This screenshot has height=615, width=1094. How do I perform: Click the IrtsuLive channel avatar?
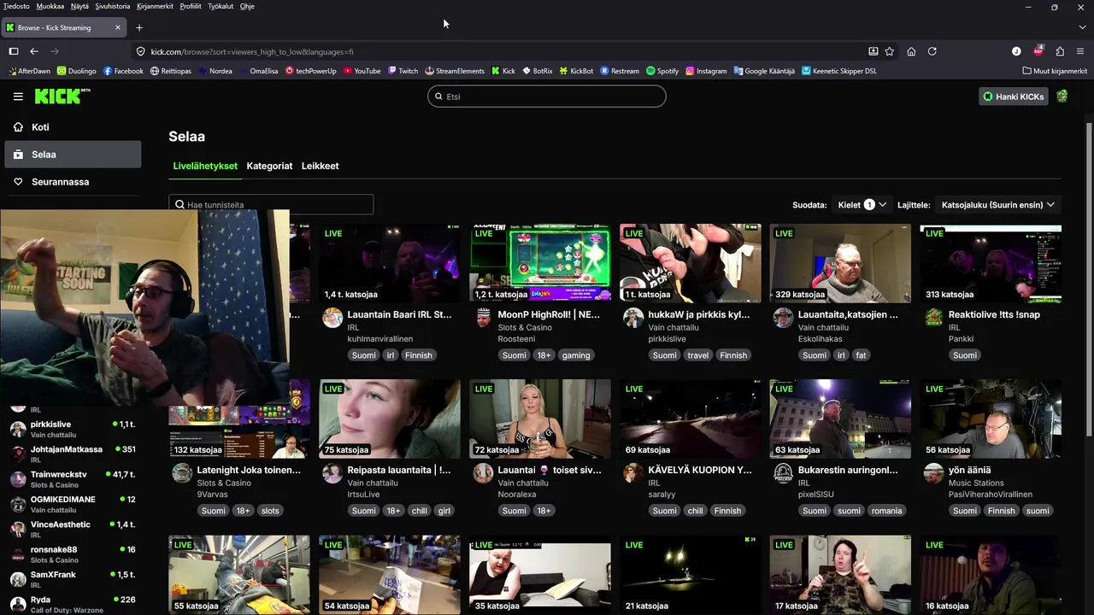332,473
